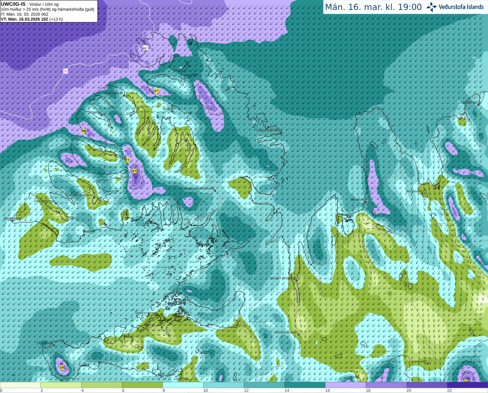
Task: Click the yellow 25 gust marker near Gufuskálar
Action: [62, 367]
